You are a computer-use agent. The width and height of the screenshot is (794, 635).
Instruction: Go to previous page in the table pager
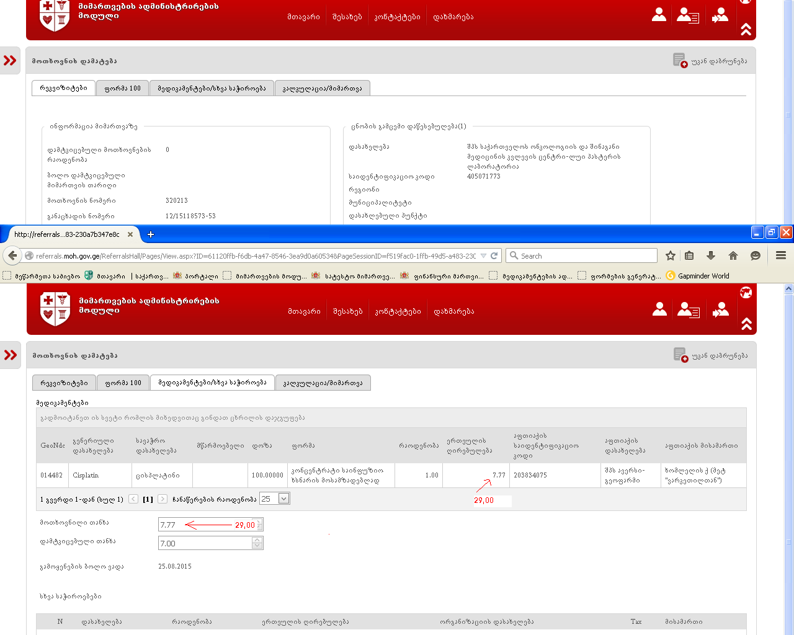[x=133, y=499]
